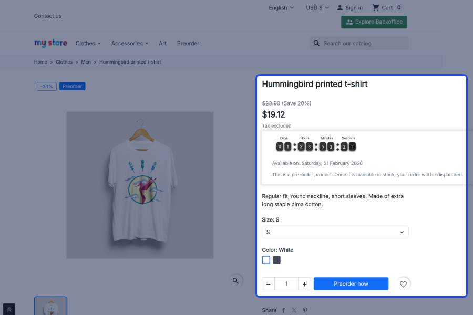Open the Clothes menu
This screenshot has width=473, height=315.
point(88,44)
